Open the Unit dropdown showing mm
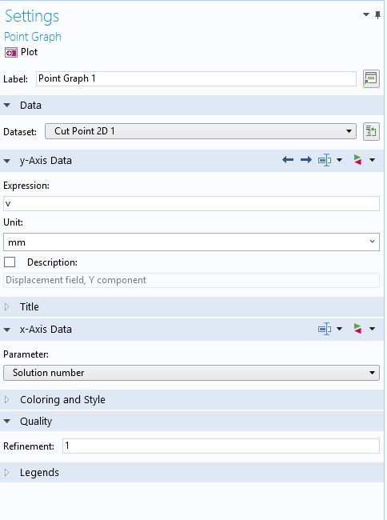387x520 pixels. coord(191,242)
